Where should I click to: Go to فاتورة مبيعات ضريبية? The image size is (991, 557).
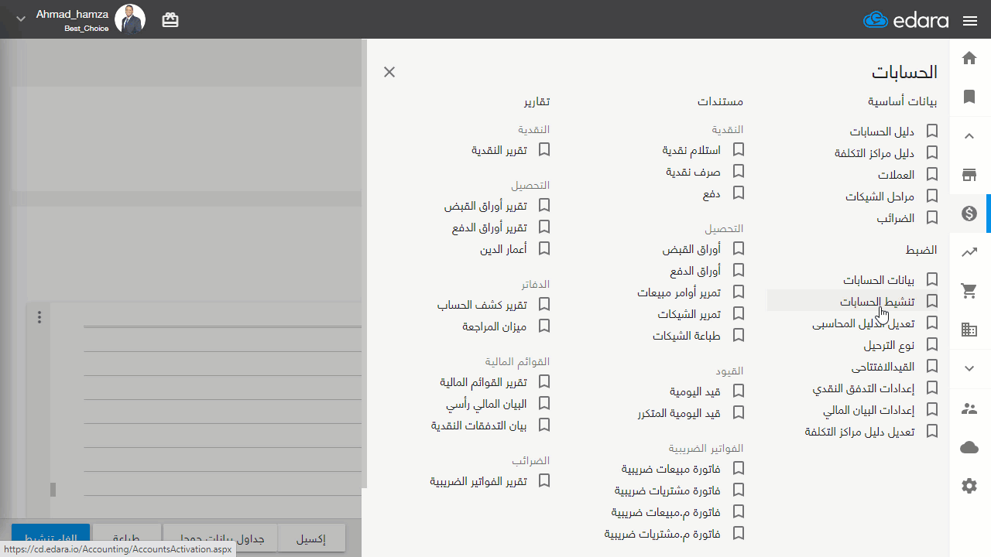[671, 469]
